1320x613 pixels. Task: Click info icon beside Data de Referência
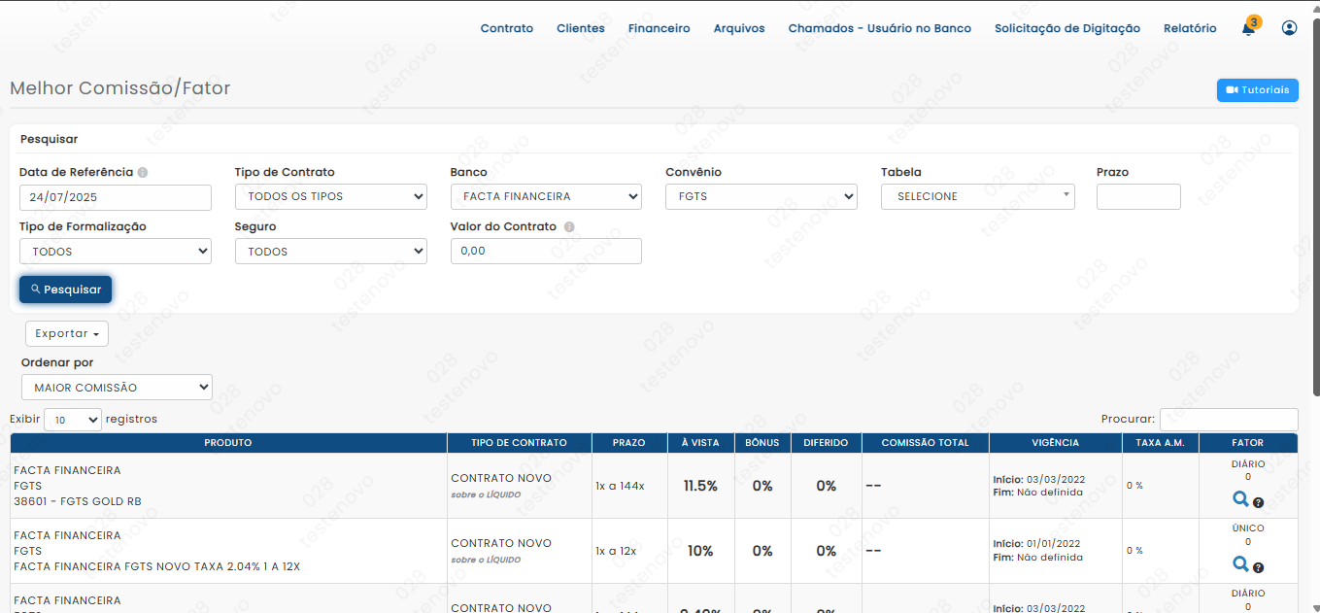pos(143,173)
